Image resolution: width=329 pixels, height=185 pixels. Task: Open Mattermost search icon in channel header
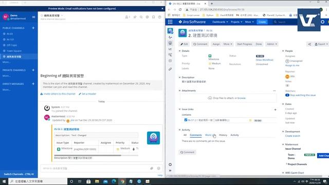pyautogui.click(x=141, y=17)
